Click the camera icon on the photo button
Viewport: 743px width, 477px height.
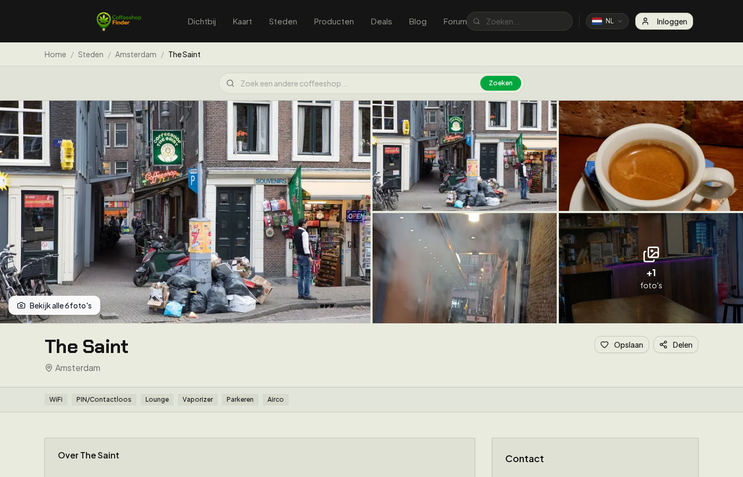click(21, 305)
